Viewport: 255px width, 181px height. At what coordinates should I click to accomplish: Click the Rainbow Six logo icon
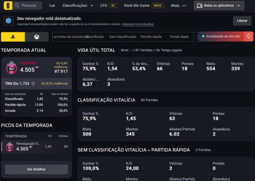click(6, 6)
